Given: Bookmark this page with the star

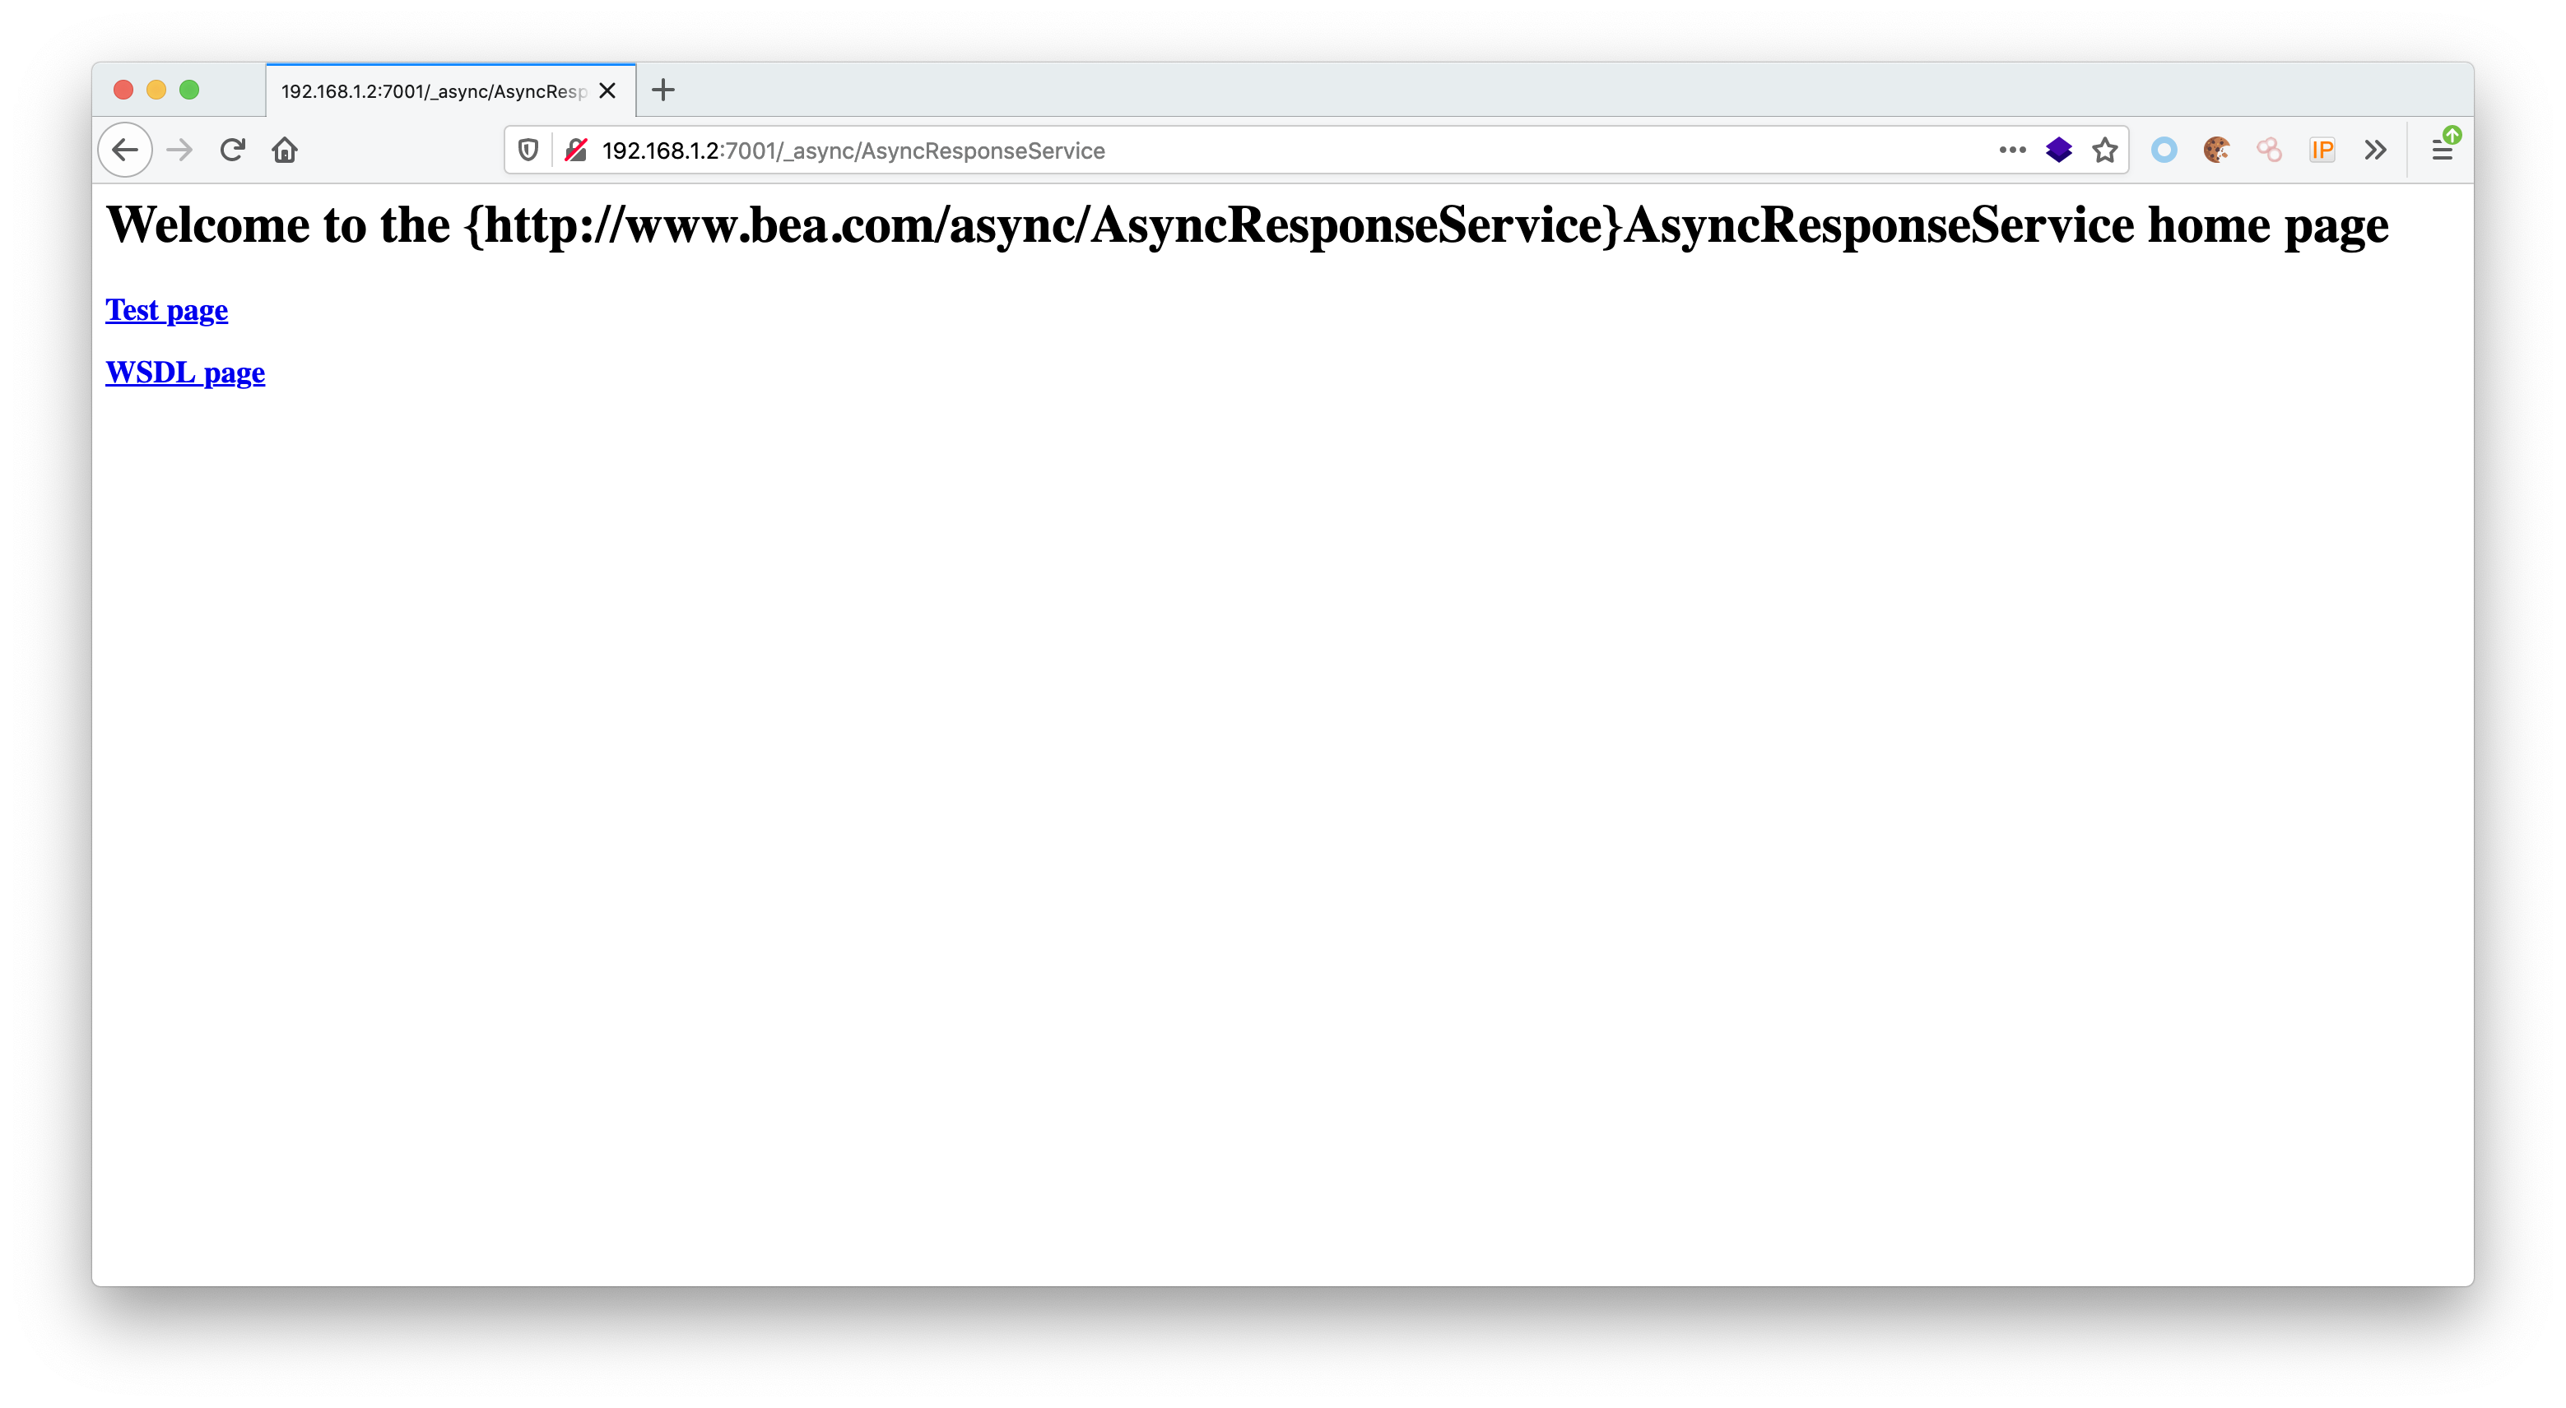Looking at the screenshot, I should [2105, 151].
